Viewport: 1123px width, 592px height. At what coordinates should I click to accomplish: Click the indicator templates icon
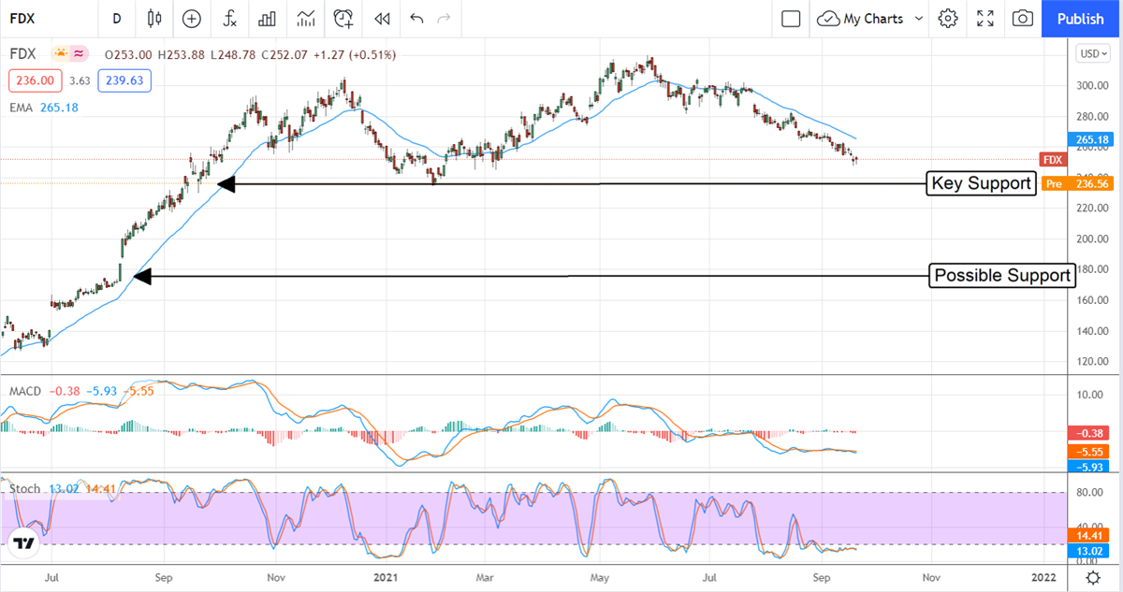pos(305,19)
